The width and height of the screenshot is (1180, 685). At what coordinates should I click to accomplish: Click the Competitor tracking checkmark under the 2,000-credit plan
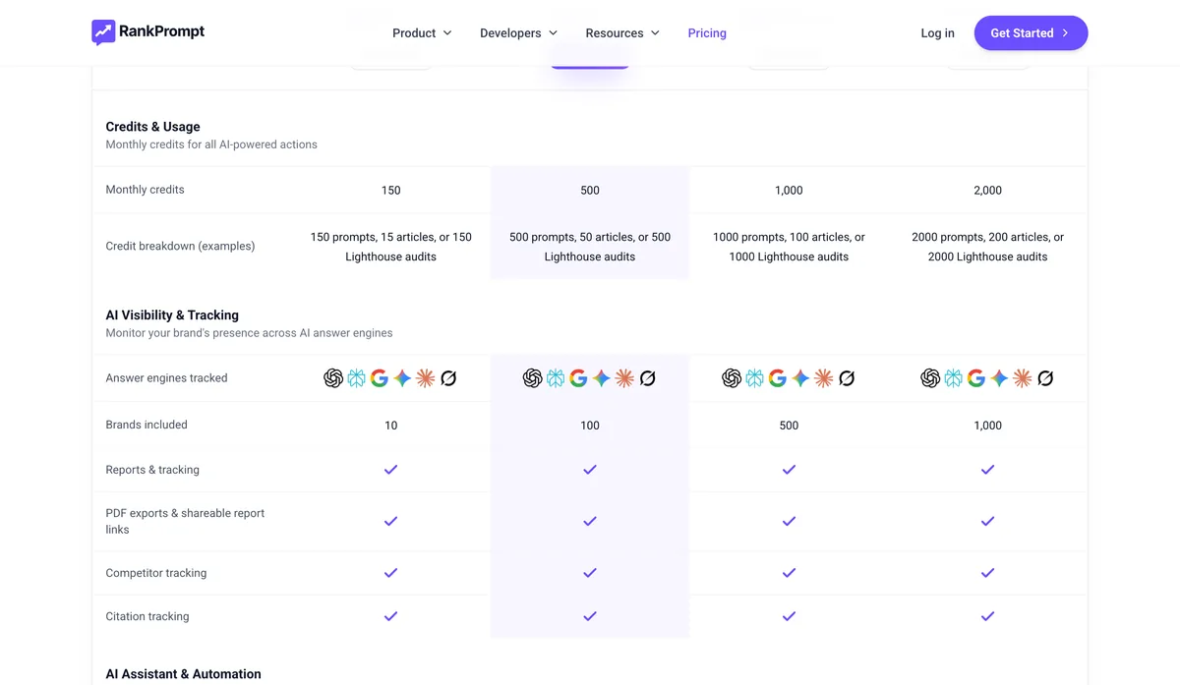(987, 573)
